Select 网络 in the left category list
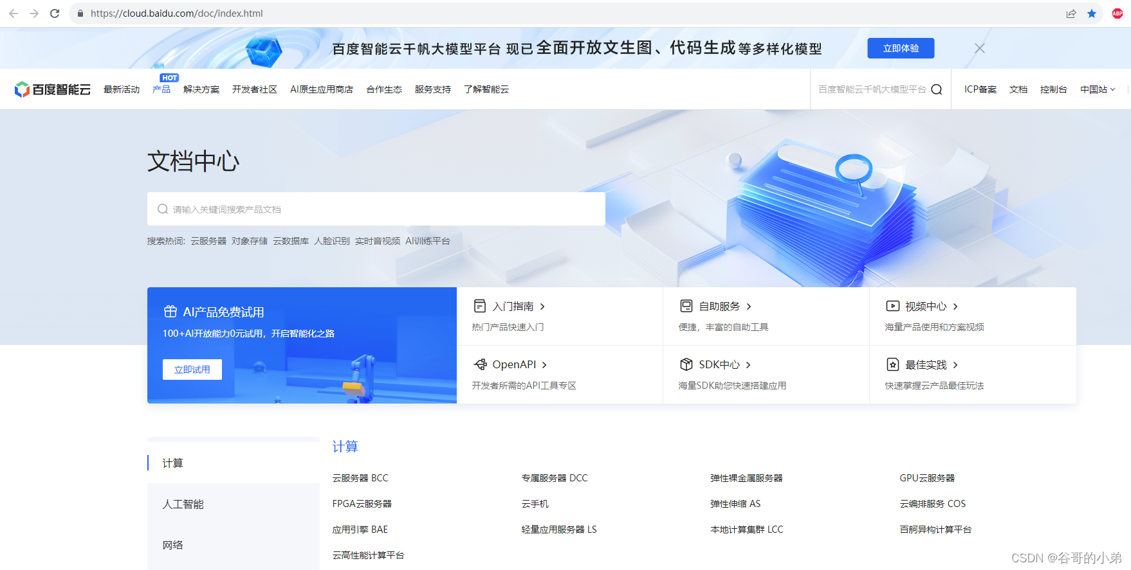The width and height of the screenshot is (1131, 570). click(x=234, y=545)
